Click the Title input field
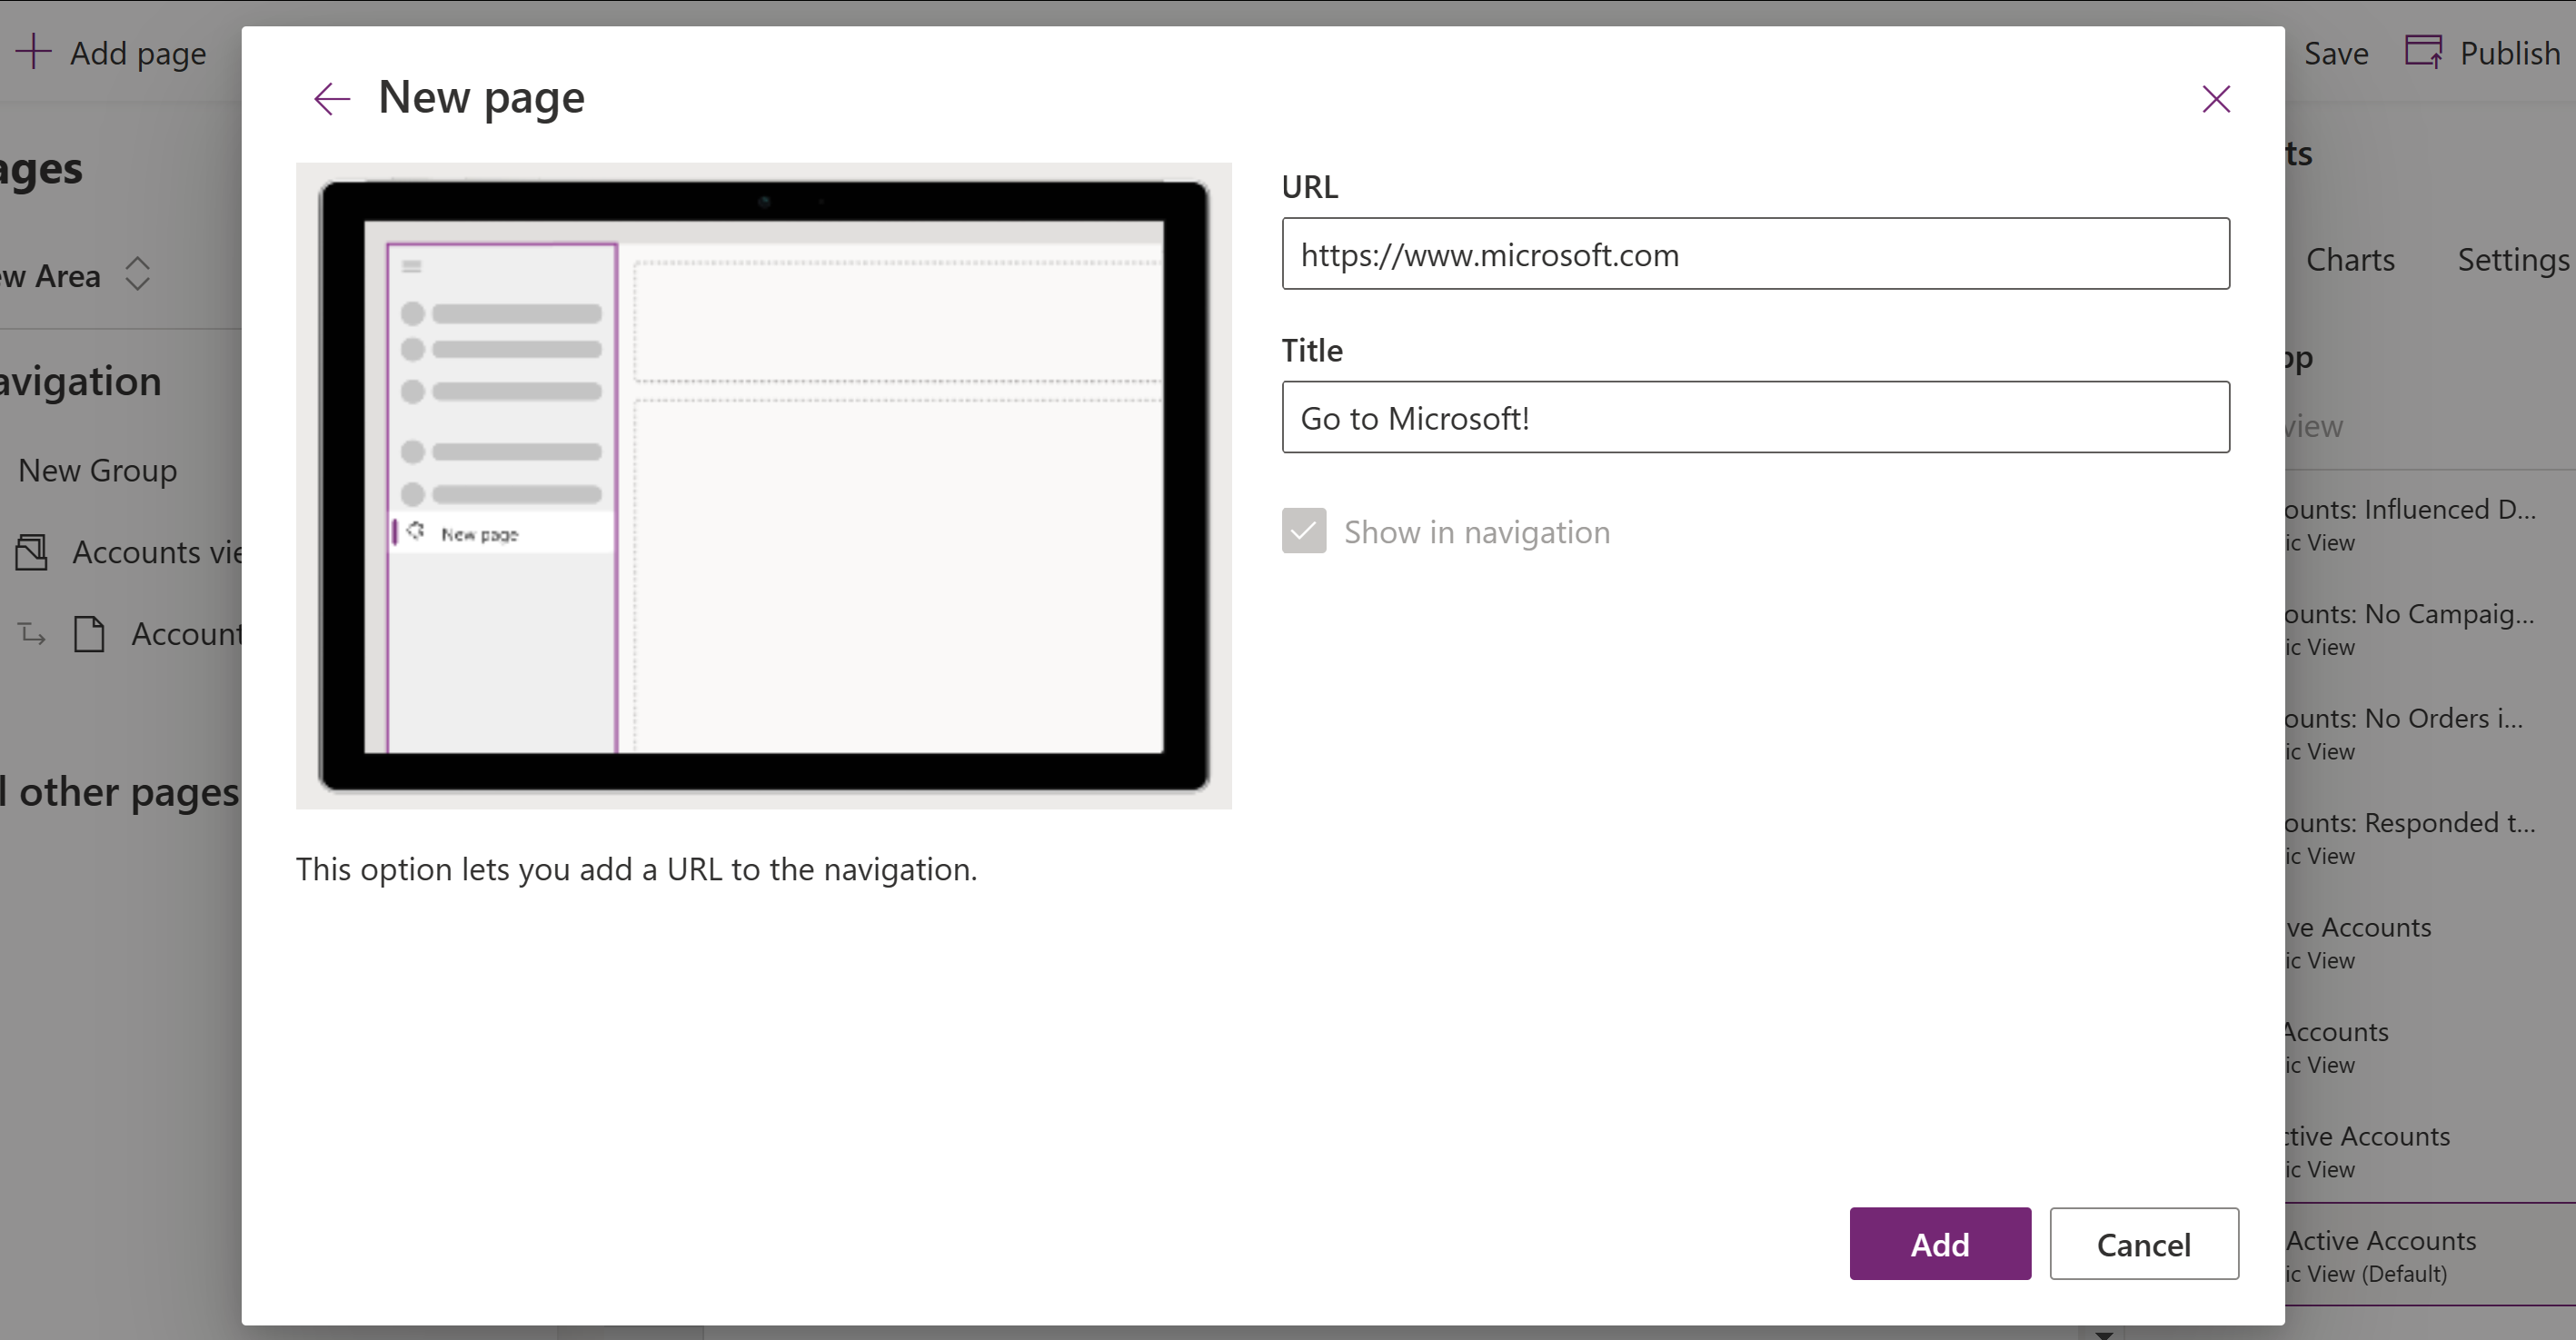 [x=1756, y=417]
